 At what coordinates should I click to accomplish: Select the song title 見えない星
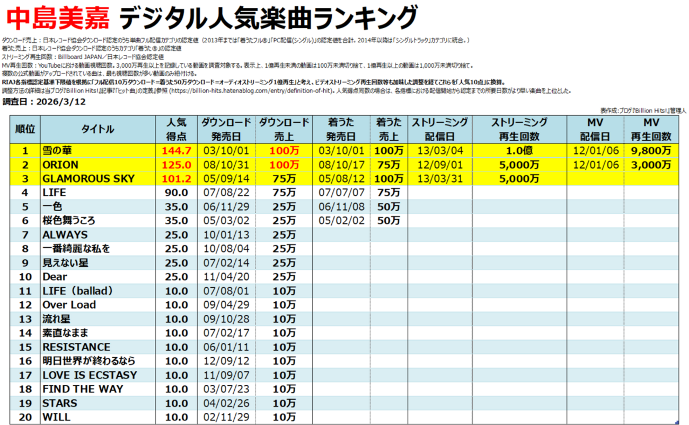click(65, 263)
